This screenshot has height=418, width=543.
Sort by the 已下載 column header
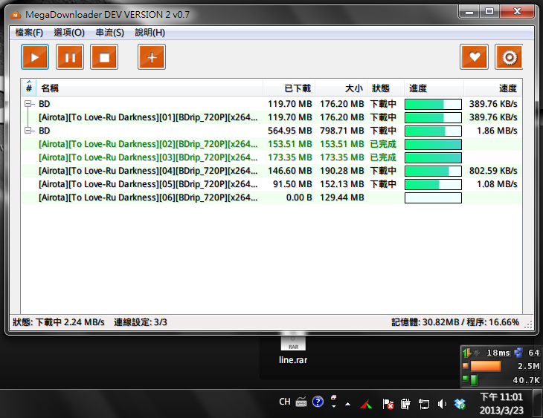click(x=289, y=88)
